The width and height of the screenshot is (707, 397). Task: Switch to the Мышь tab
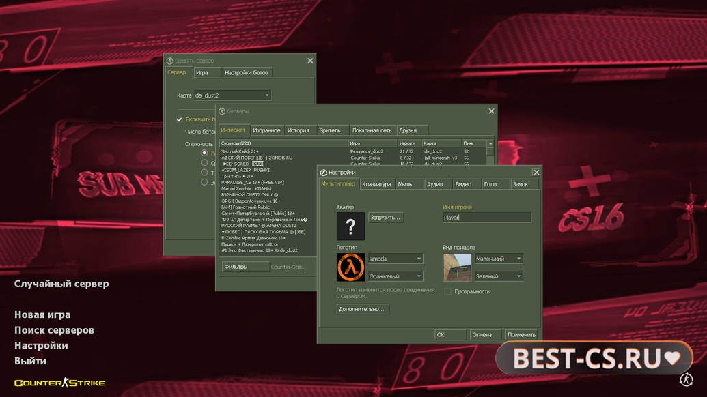tap(408, 184)
